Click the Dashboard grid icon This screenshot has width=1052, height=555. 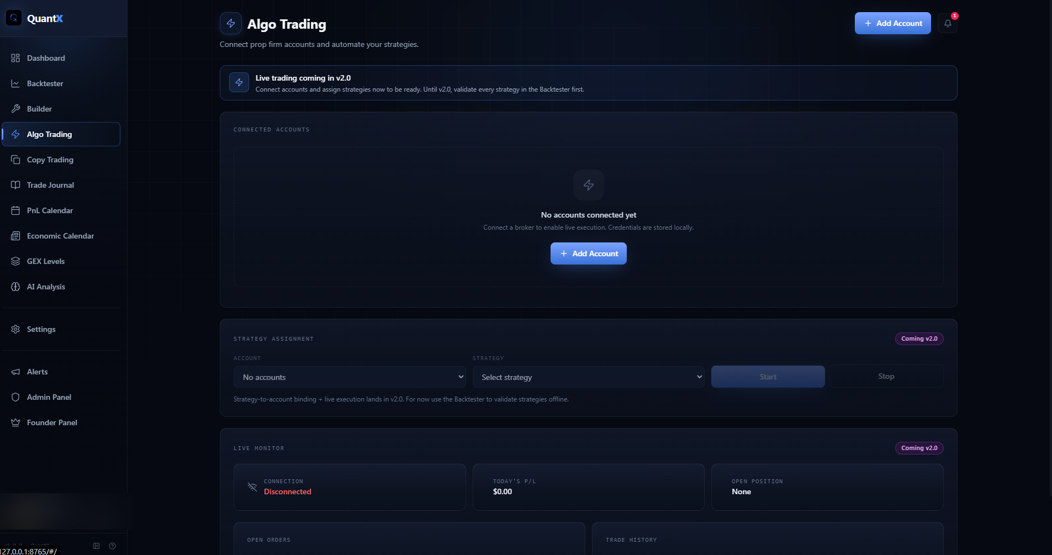click(x=15, y=58)
